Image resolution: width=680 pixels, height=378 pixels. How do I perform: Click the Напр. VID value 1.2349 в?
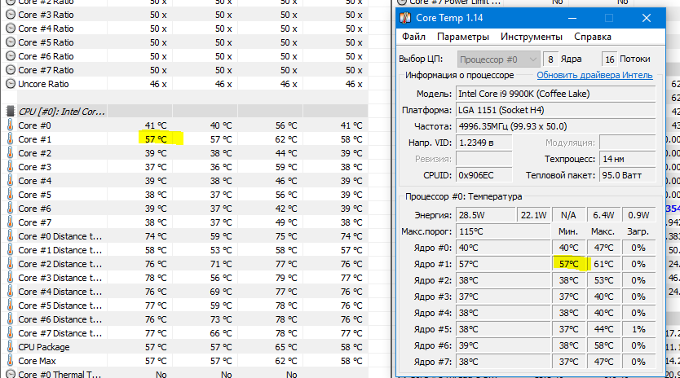[x=484, y=143]
